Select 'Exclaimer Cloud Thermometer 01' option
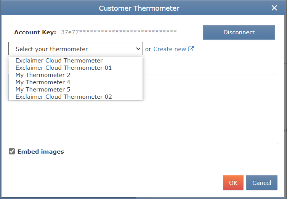Viewport: 287px width, 199px height. pos(64,68)
